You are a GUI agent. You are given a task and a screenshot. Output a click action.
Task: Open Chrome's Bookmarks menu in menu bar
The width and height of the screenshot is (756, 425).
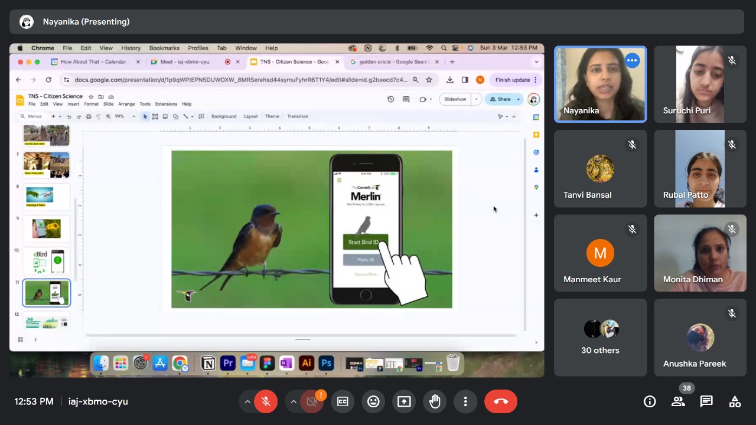(164, 48)
